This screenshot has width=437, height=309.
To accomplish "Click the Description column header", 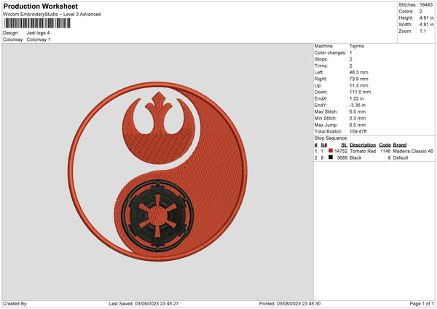I will [x=363, y=145].
